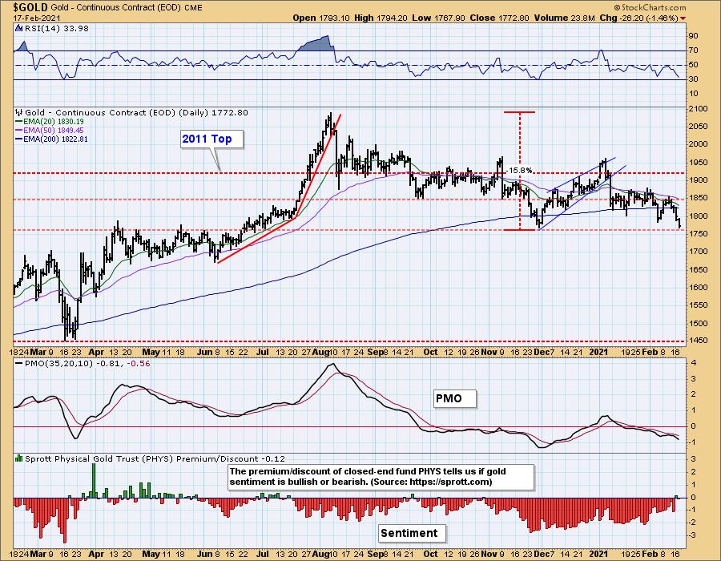Click the navy line marker before EMA(200)
Screen dimensions: 721x561
(19, 139)
